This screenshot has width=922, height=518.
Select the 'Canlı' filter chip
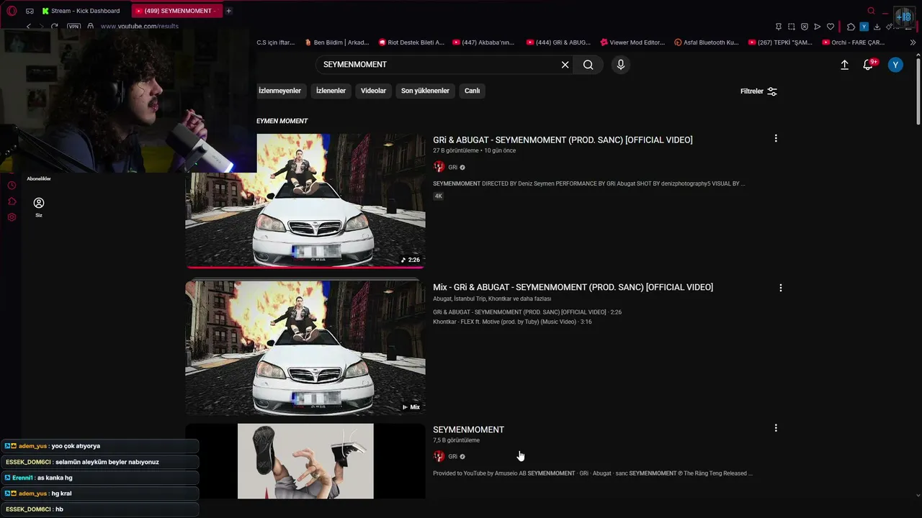pos(473,91)
